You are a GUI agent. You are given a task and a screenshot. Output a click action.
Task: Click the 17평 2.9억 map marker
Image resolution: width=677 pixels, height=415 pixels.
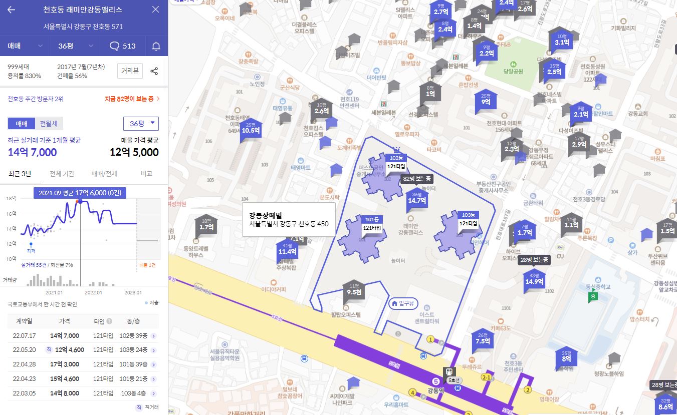(x=579, y=143)
